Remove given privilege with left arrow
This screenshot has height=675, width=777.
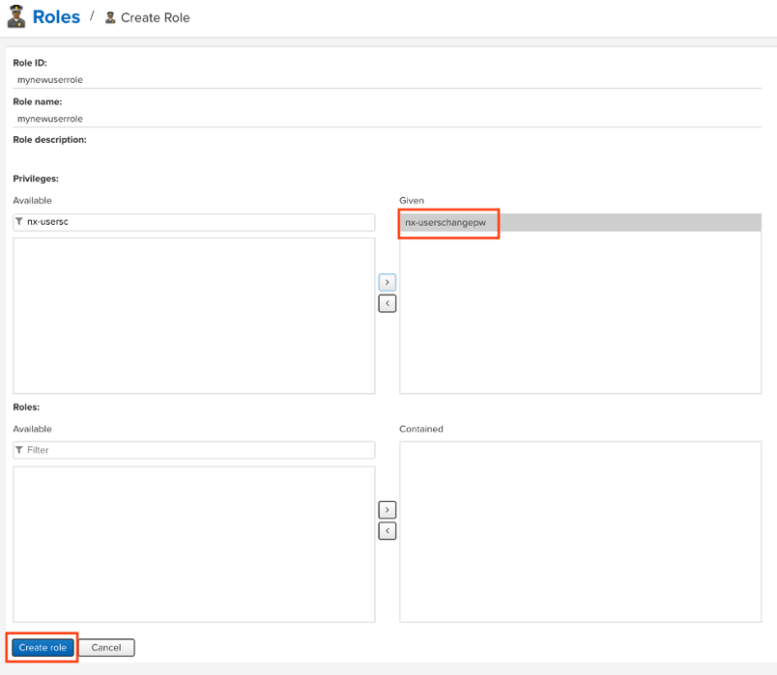[x=387, y=303]
